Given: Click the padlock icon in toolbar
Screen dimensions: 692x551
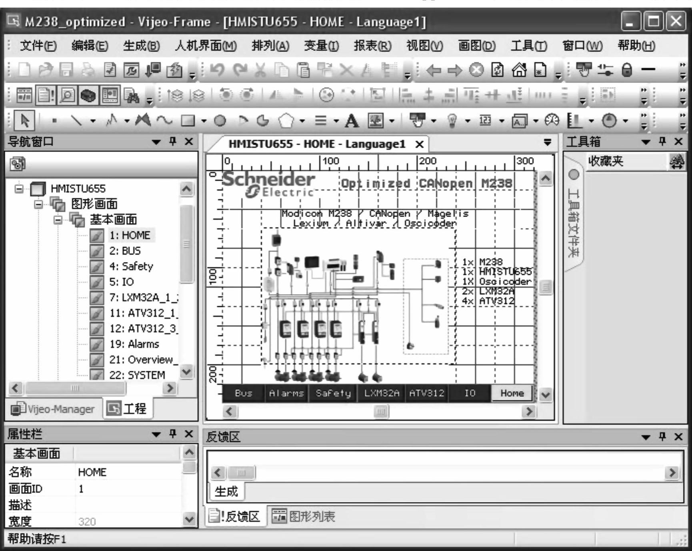Looking at the screenshot, I should pyautogui.click(x=627, y=70).
